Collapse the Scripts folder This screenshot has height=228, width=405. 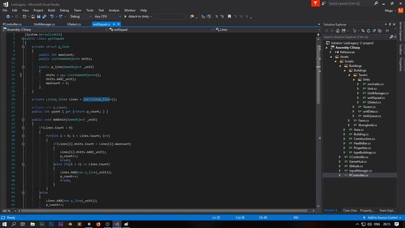335,61
